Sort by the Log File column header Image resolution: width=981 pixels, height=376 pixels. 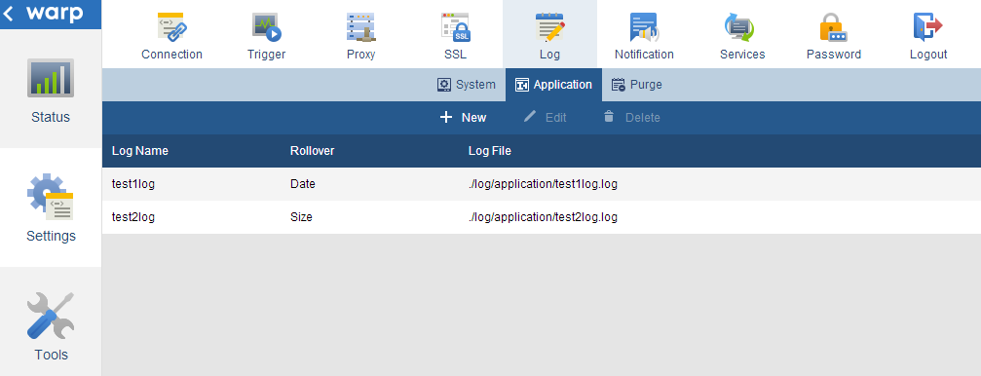coord(490,151)
